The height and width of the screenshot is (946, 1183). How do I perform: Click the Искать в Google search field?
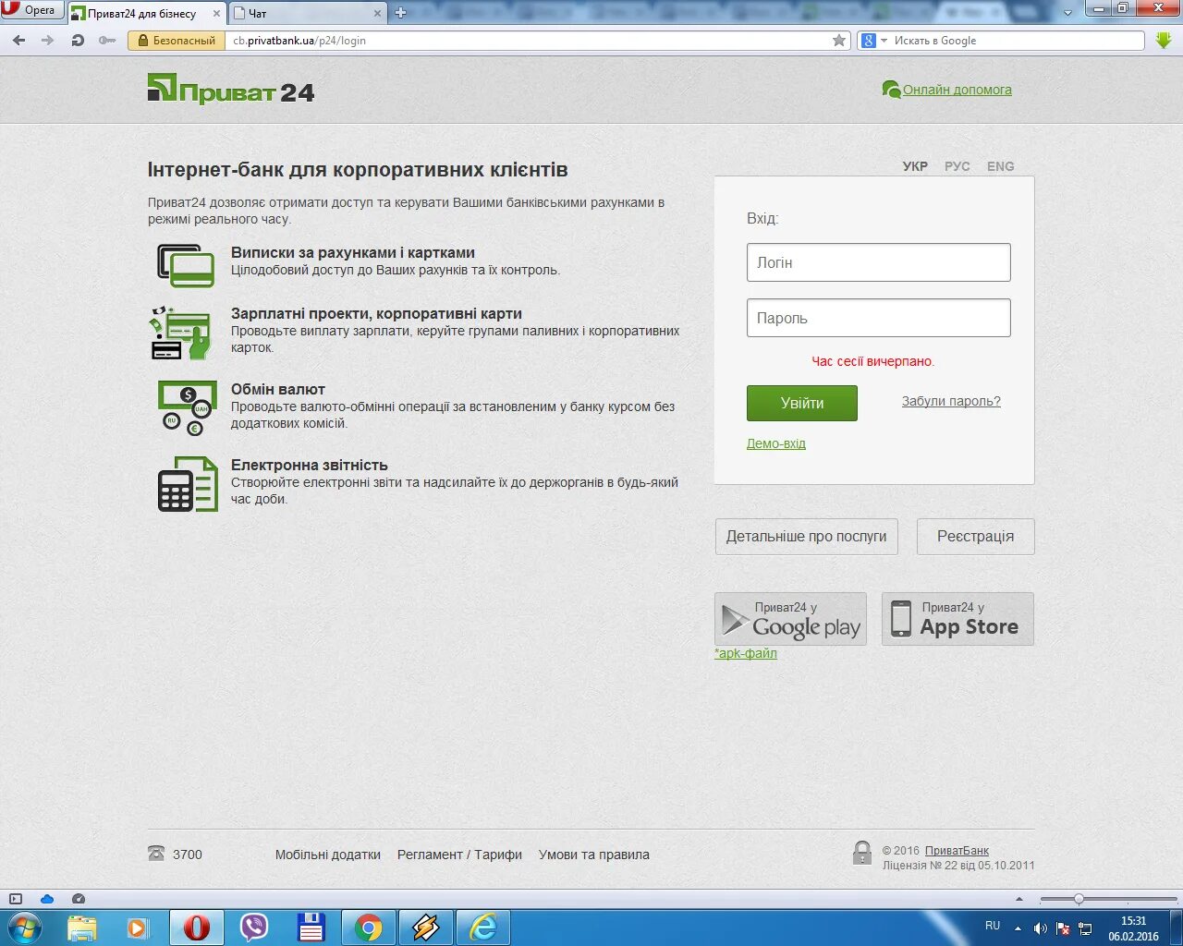pos(1017,41)
